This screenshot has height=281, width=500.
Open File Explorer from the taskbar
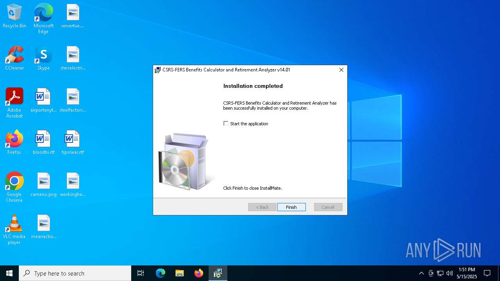[x=180, y=273]
